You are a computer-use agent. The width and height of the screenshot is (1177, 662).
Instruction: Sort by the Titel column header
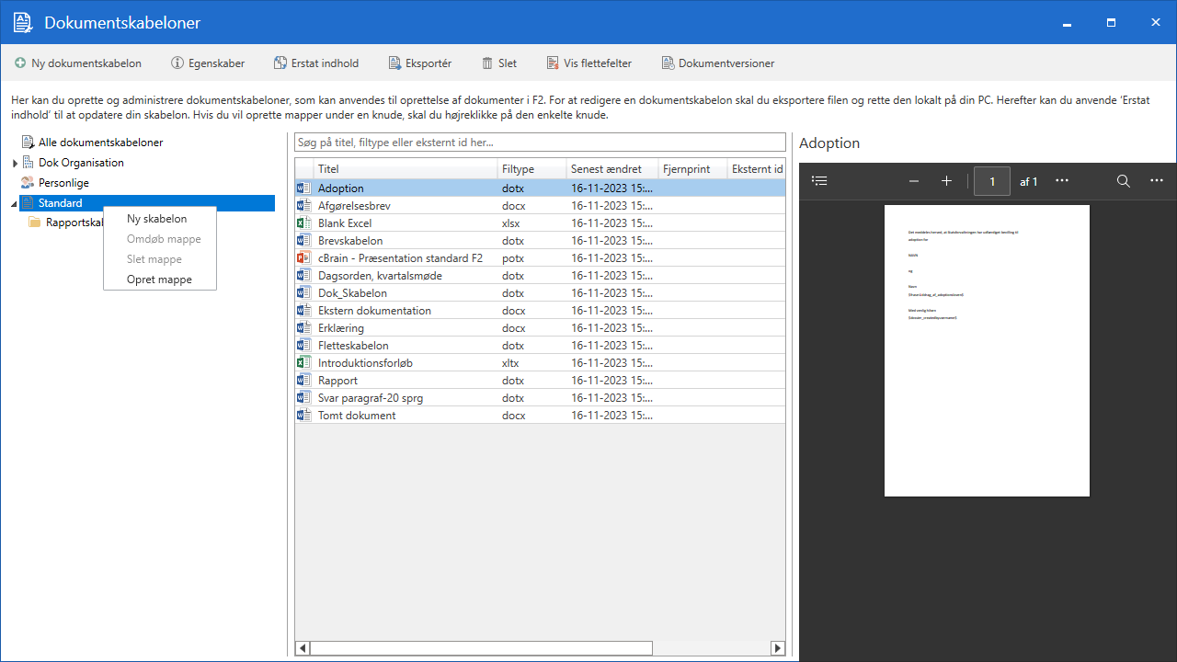[x=406, y=169]
